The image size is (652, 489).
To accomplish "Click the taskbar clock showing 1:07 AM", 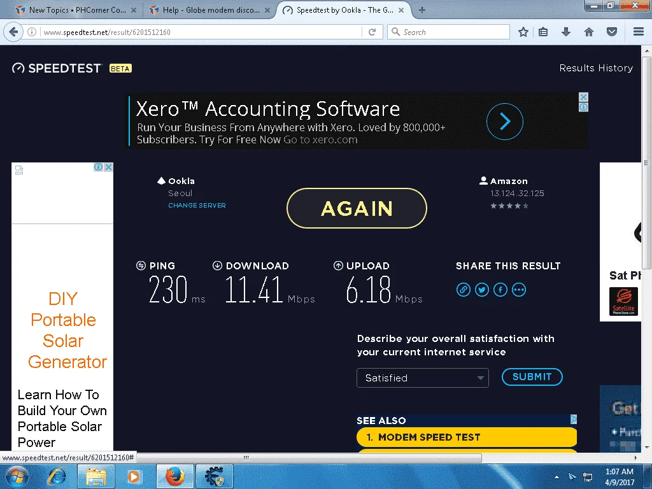I will pyautogui.click(x=619, y=477).
